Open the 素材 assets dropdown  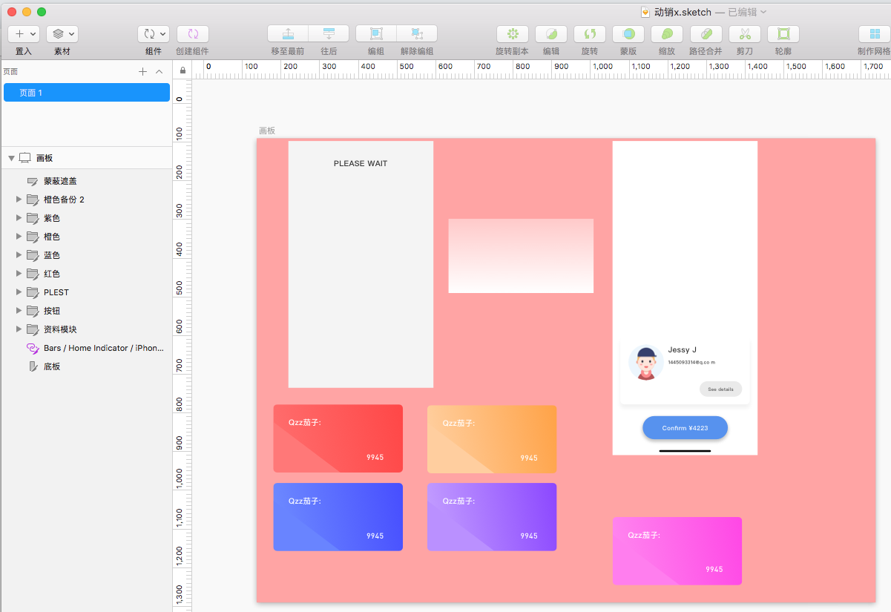62,34
